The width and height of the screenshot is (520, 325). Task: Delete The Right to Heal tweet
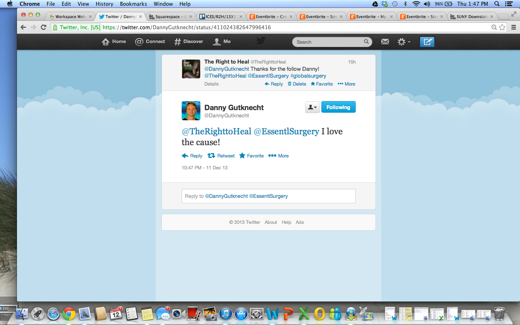coord(297,84)
